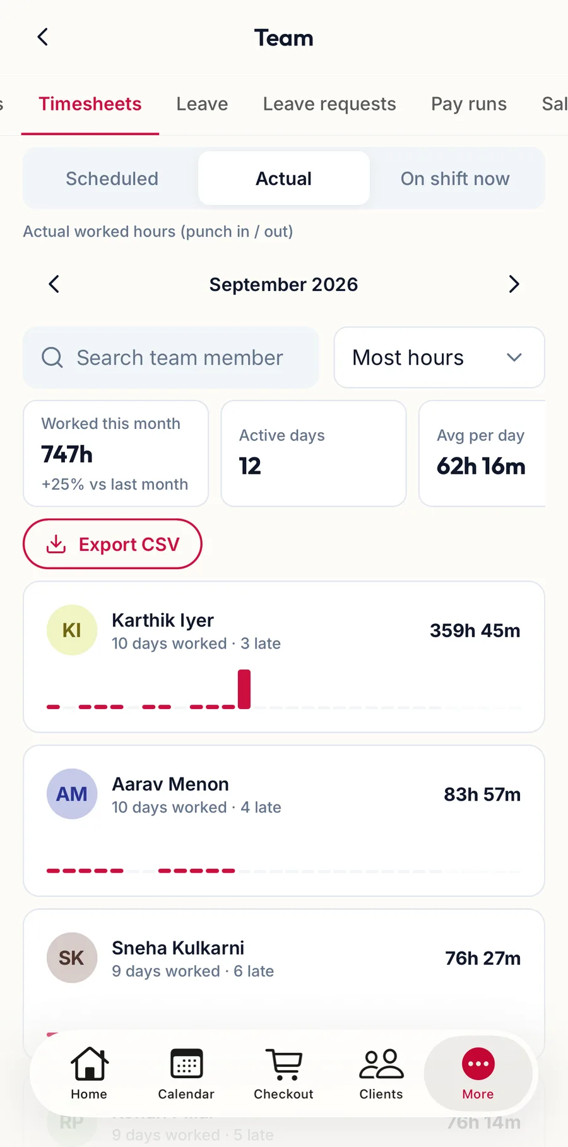The image size is (568, 1147).
Task: Switch to the Pay runs tab
Action: click(x=469, y=104)
